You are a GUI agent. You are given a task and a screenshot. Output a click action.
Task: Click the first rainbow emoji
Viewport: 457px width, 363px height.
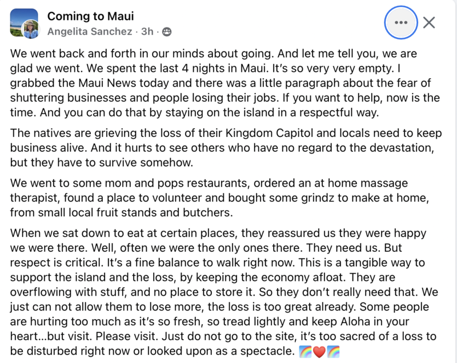[x=305, y=352]
